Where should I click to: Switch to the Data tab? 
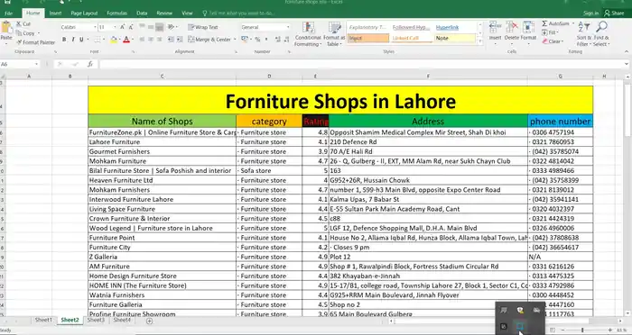pyautogui.click(x=142, y=14)
